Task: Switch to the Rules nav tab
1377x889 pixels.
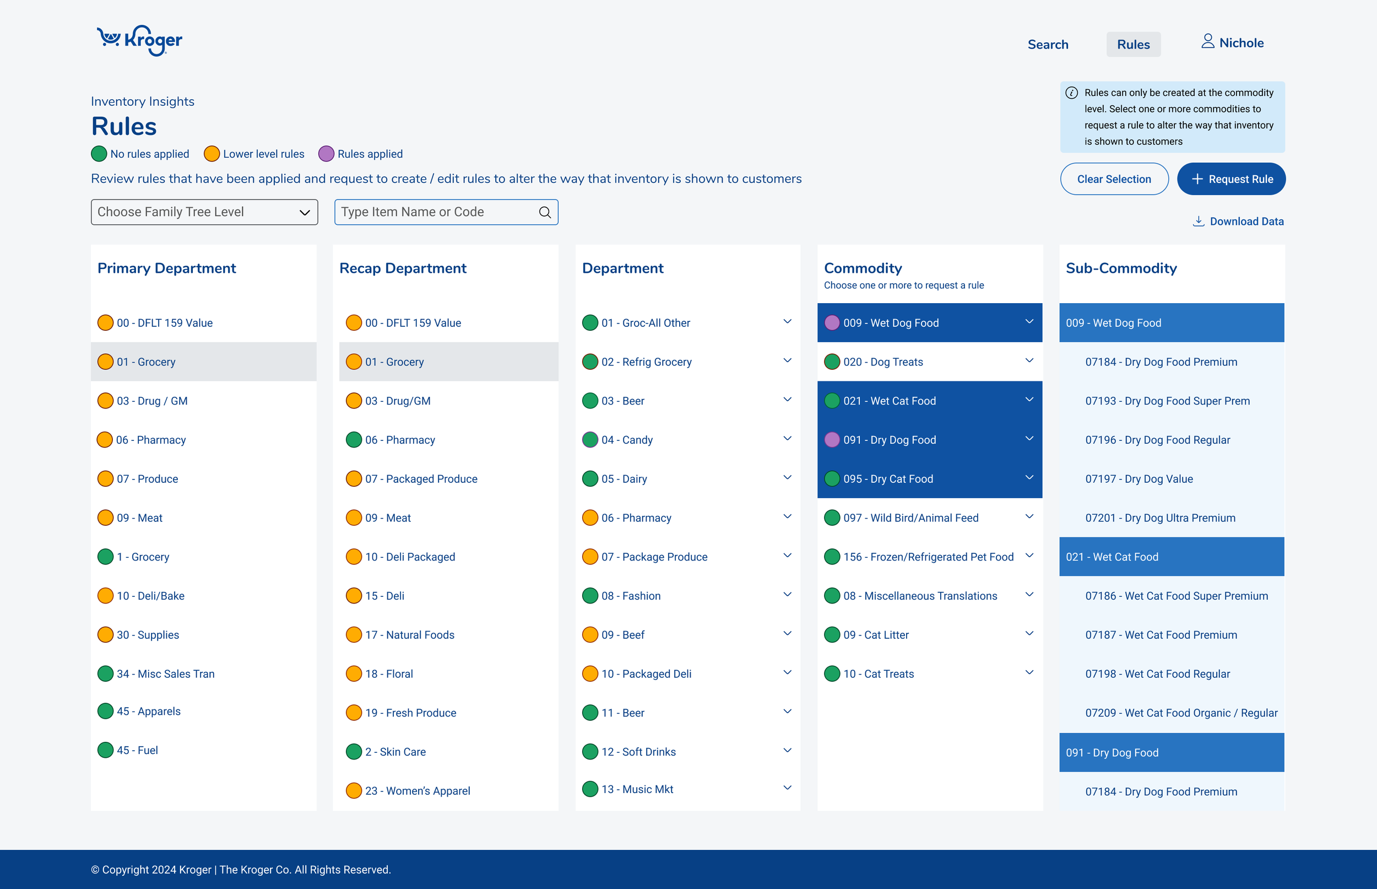Action: [x=1133, y=45]
